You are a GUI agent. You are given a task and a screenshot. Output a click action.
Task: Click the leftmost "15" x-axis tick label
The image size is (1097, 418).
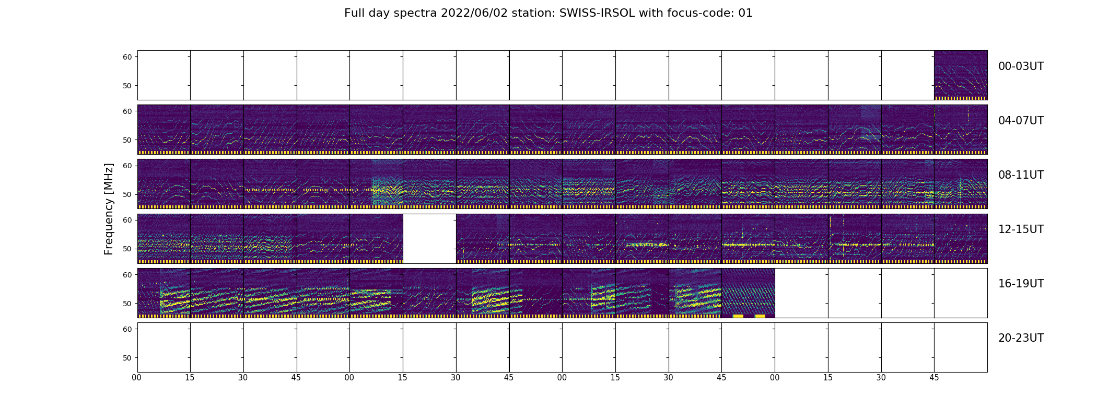tap(190, 377)
